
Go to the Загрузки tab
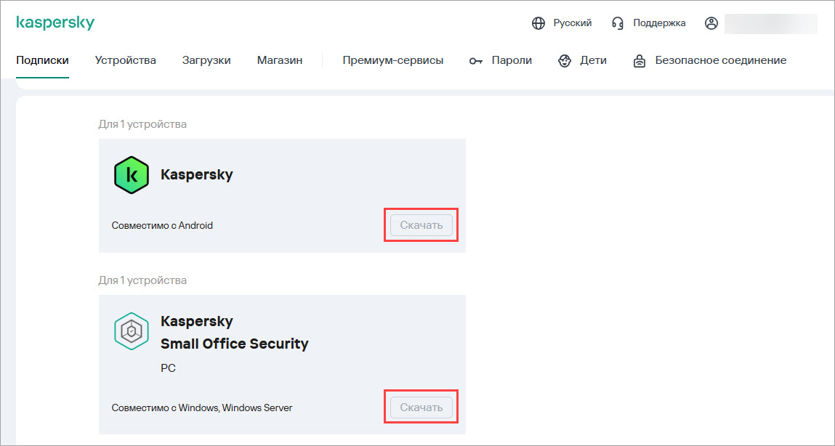click(206, 61)
